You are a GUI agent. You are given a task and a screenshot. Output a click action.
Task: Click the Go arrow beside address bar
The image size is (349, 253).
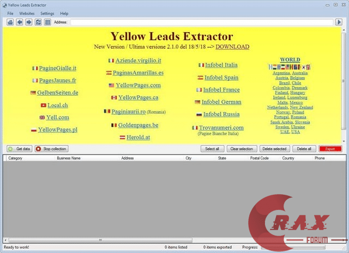tap(339, 22)
